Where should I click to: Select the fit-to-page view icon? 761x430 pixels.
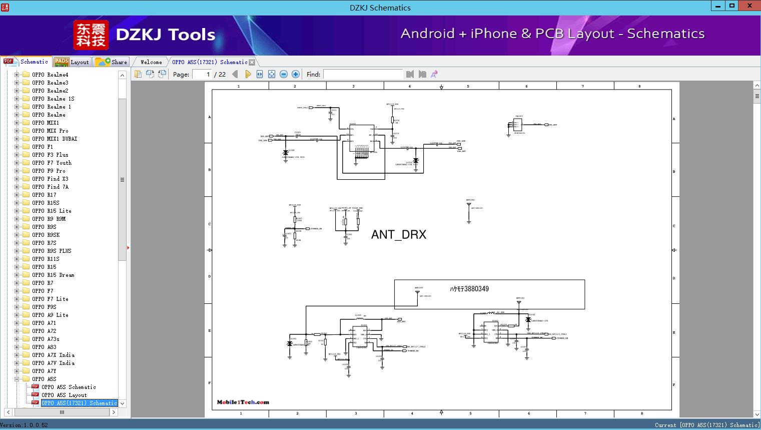point(271,74)
